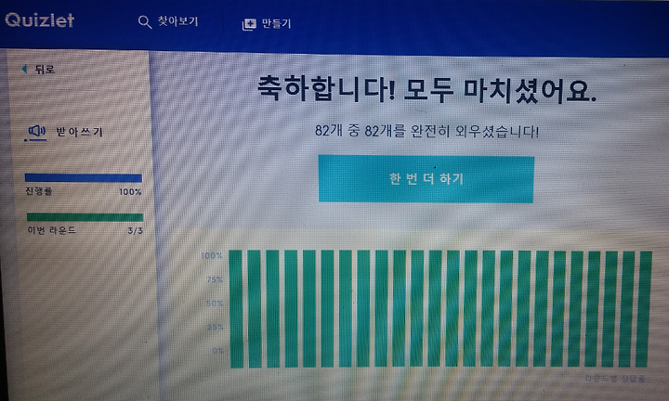Click the last green chart bar

pyautogui.click(x=644, y=309)
